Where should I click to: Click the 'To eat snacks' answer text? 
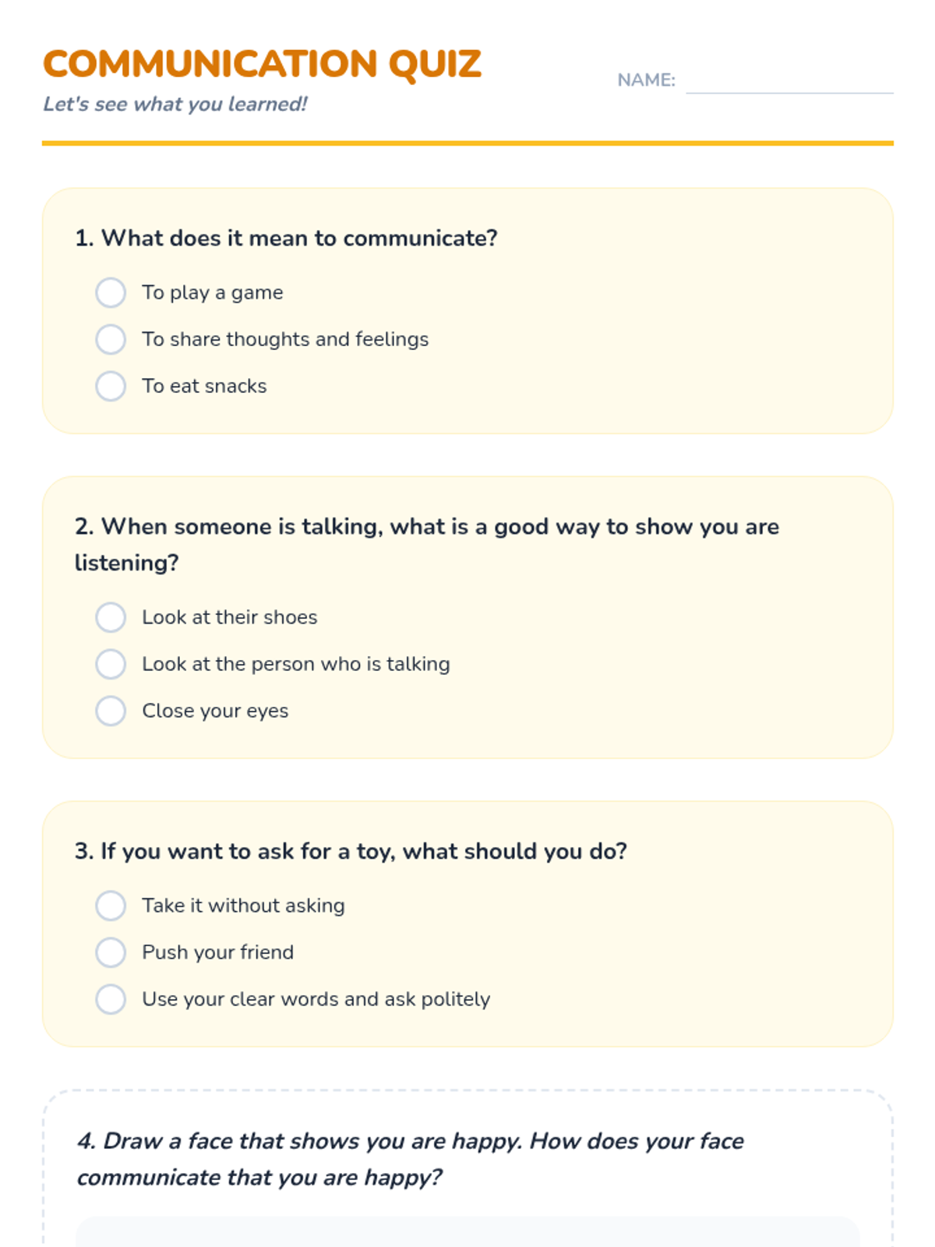pos(204,387)
